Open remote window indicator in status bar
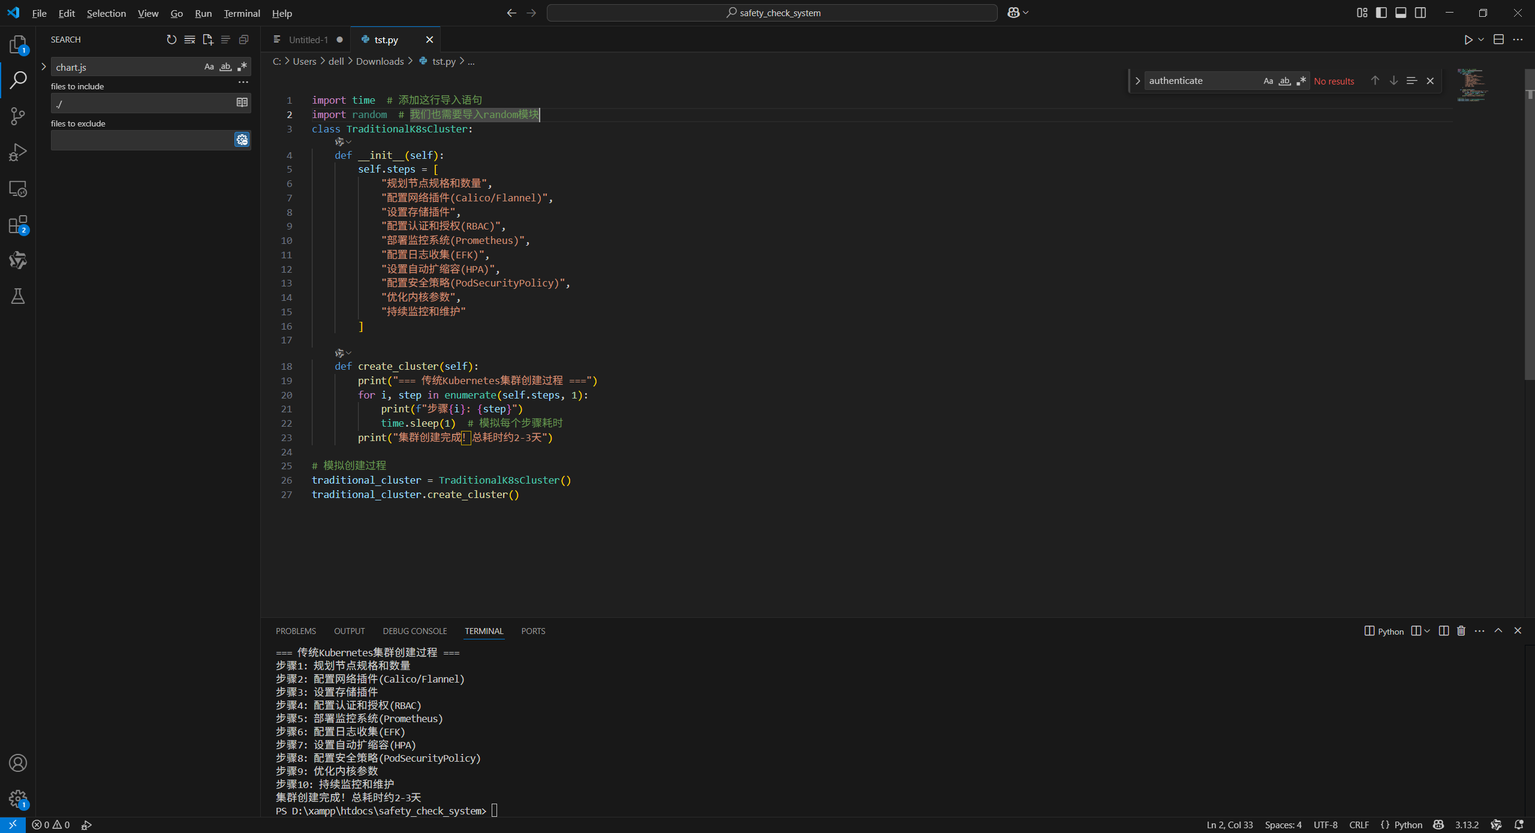The image size is (1535, 833). [13, 825]
